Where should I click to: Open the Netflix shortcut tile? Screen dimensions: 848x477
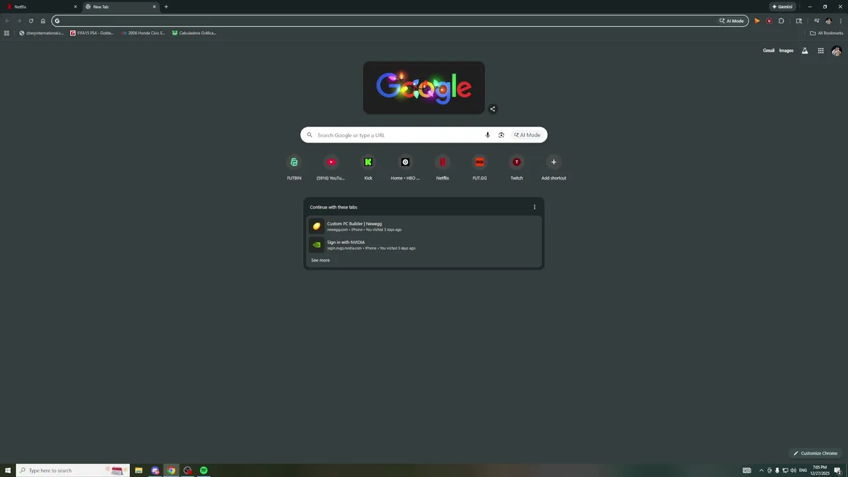tap(443, 167)
